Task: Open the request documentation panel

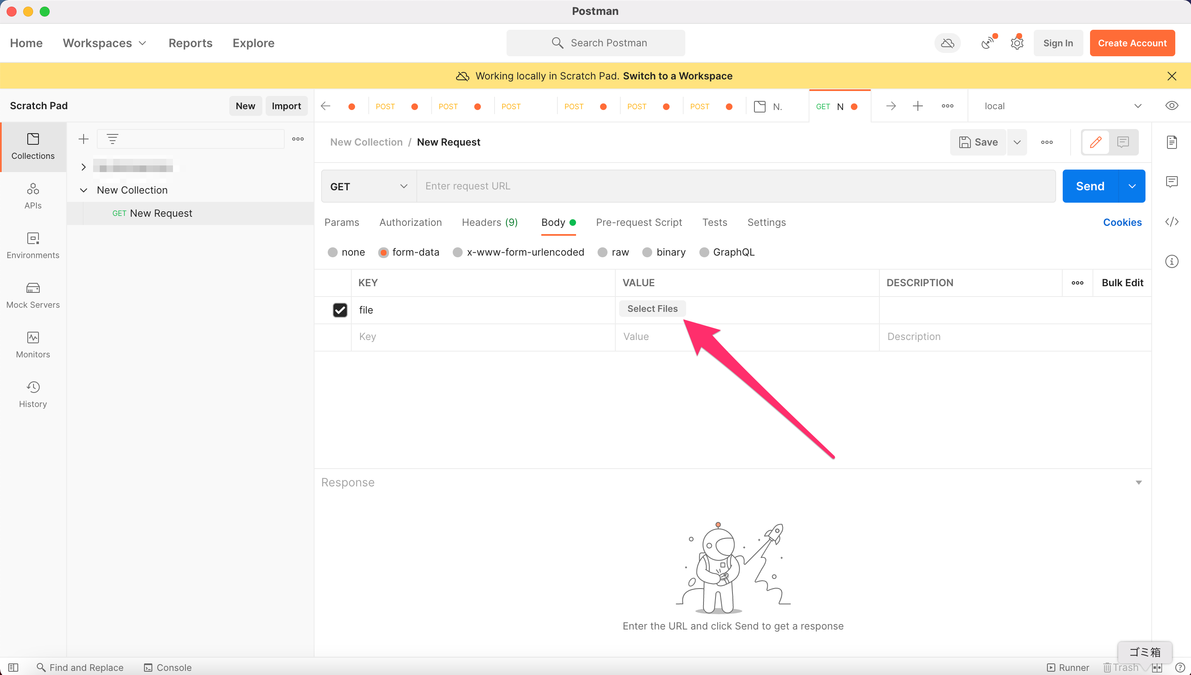Action: point(1172,142)
